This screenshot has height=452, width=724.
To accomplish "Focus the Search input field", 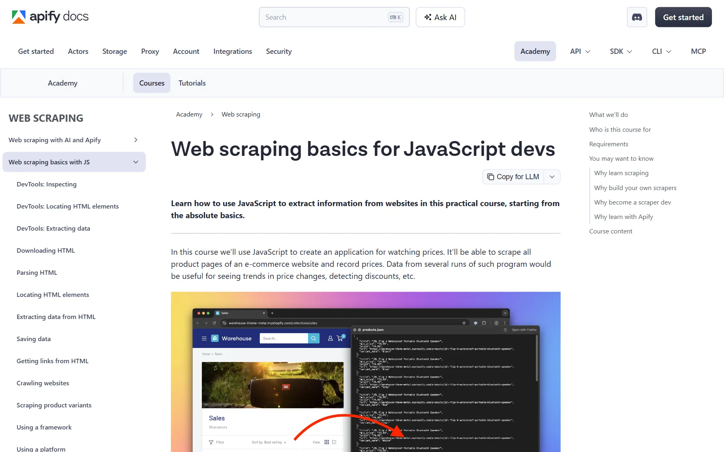I will click(x=334, y=17).
